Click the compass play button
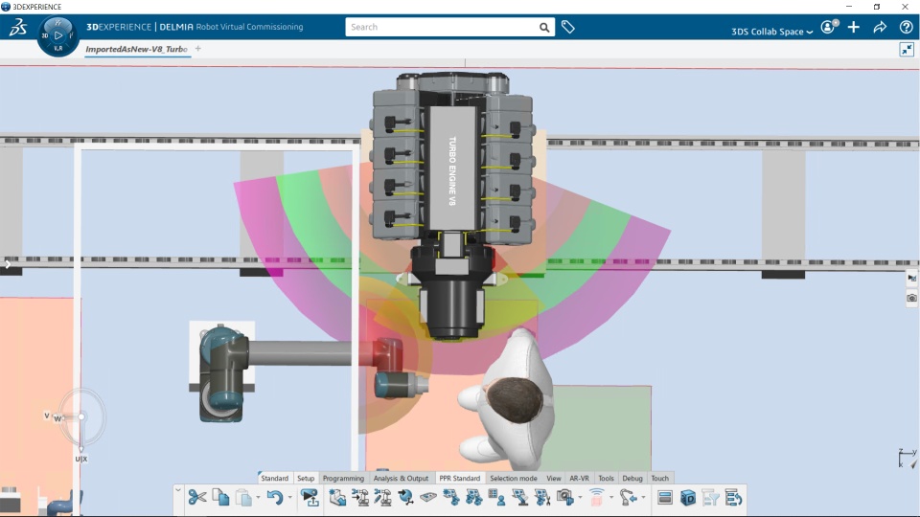 (x=58, y=35)
